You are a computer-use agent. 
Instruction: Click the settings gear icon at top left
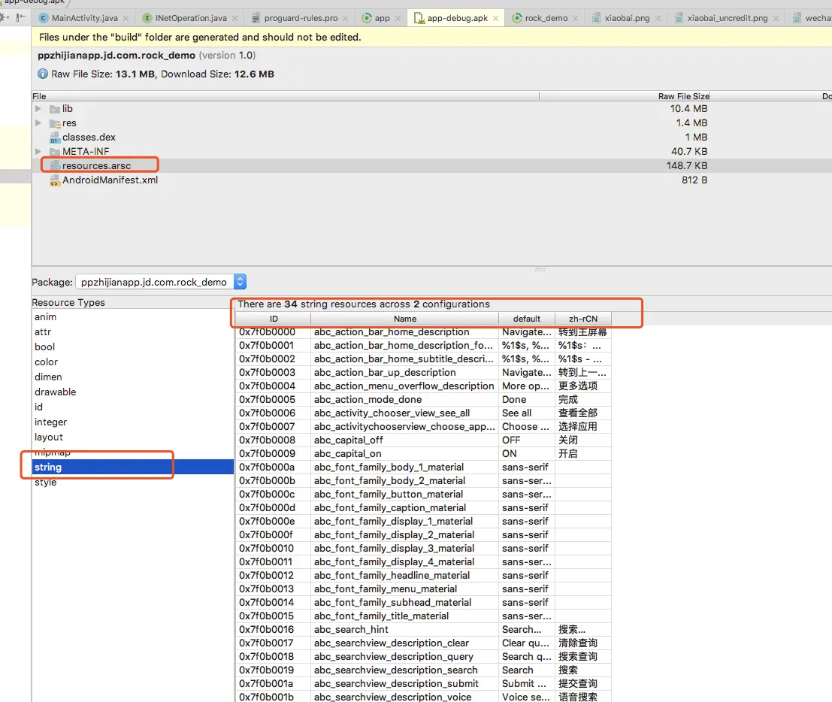pyautogui.click(x=5, y=17)
